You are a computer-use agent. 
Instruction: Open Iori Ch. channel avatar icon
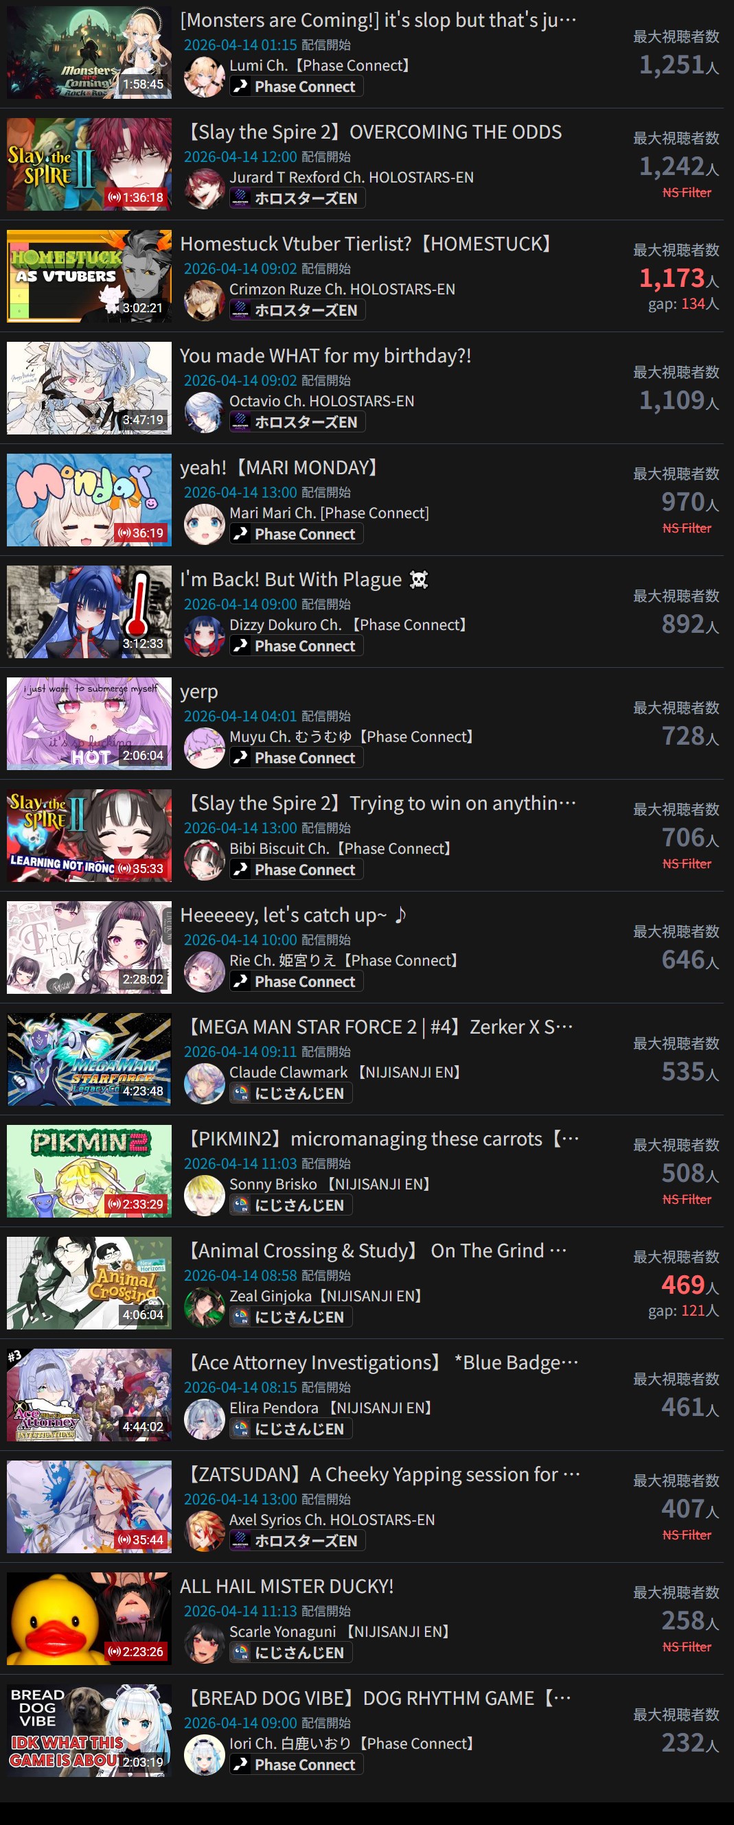point(204,1755)
